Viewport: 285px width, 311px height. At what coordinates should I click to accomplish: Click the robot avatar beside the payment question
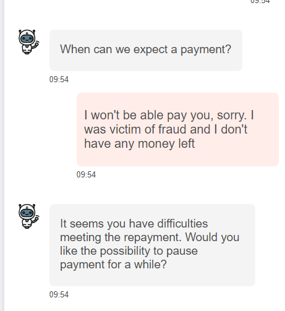pos(28,42)
